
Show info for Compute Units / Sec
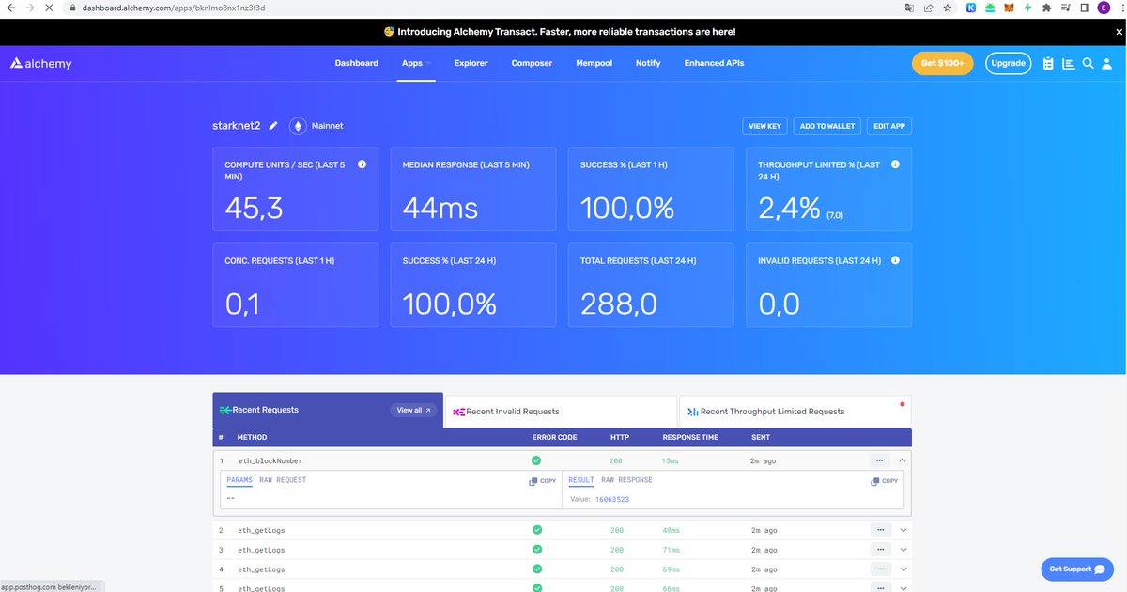362,164
